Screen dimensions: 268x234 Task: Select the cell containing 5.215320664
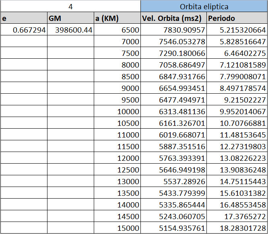[x=237, y=29]
